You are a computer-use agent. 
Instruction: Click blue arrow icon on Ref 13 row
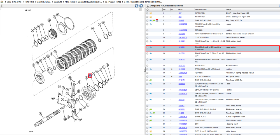pos(151,53)
